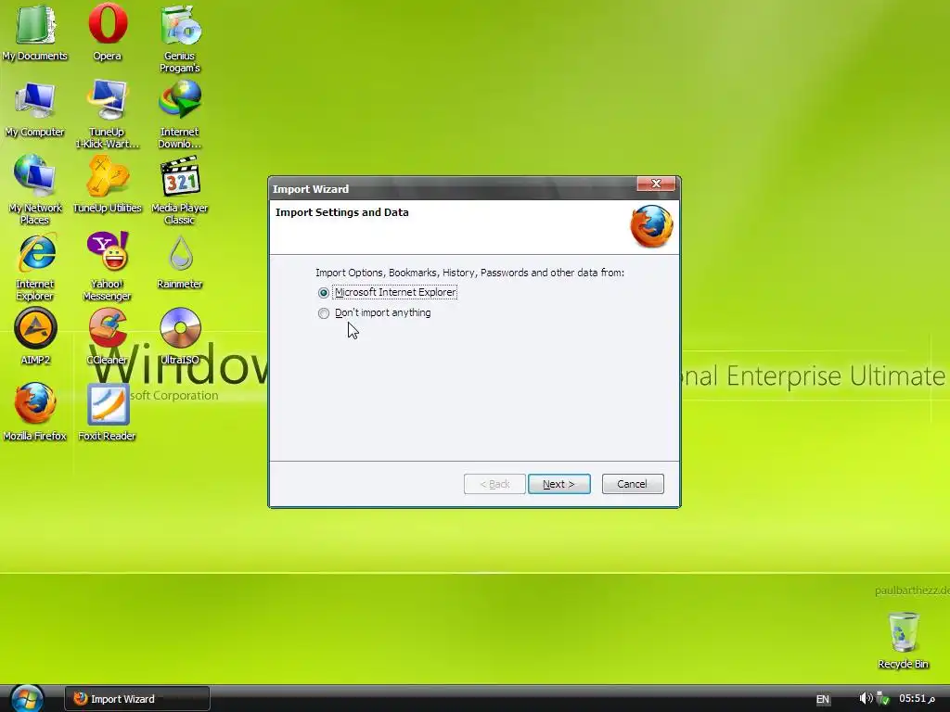Click the Firefox logo in Import Wizard header
The width and height of the screenshot is (950, 712).
[x=652, y=226]
